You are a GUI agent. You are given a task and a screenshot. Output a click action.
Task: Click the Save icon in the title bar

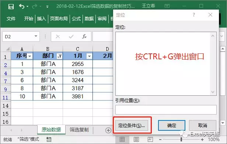11,6
